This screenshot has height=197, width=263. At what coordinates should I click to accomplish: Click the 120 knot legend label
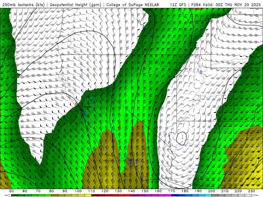coord(105,191)
